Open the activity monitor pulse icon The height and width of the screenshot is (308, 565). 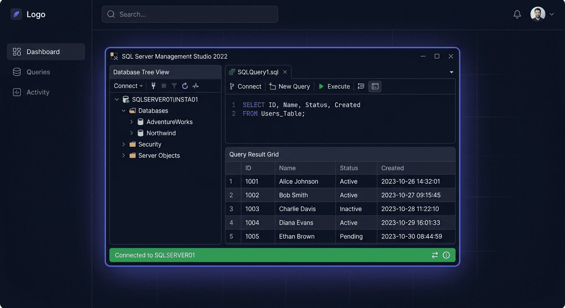pyautogui.click(x=195, y=86)
